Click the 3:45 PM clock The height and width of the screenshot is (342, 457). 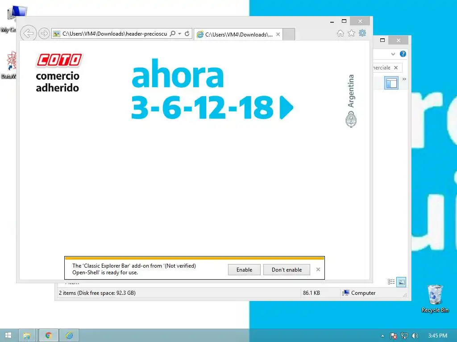[437, 336]
